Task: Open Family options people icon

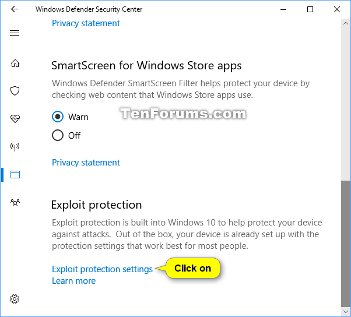Action: [x=15, y=203]
